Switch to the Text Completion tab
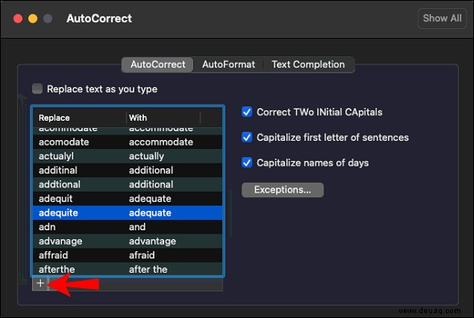This screenshot has width=474, height=318. [308, 64]
